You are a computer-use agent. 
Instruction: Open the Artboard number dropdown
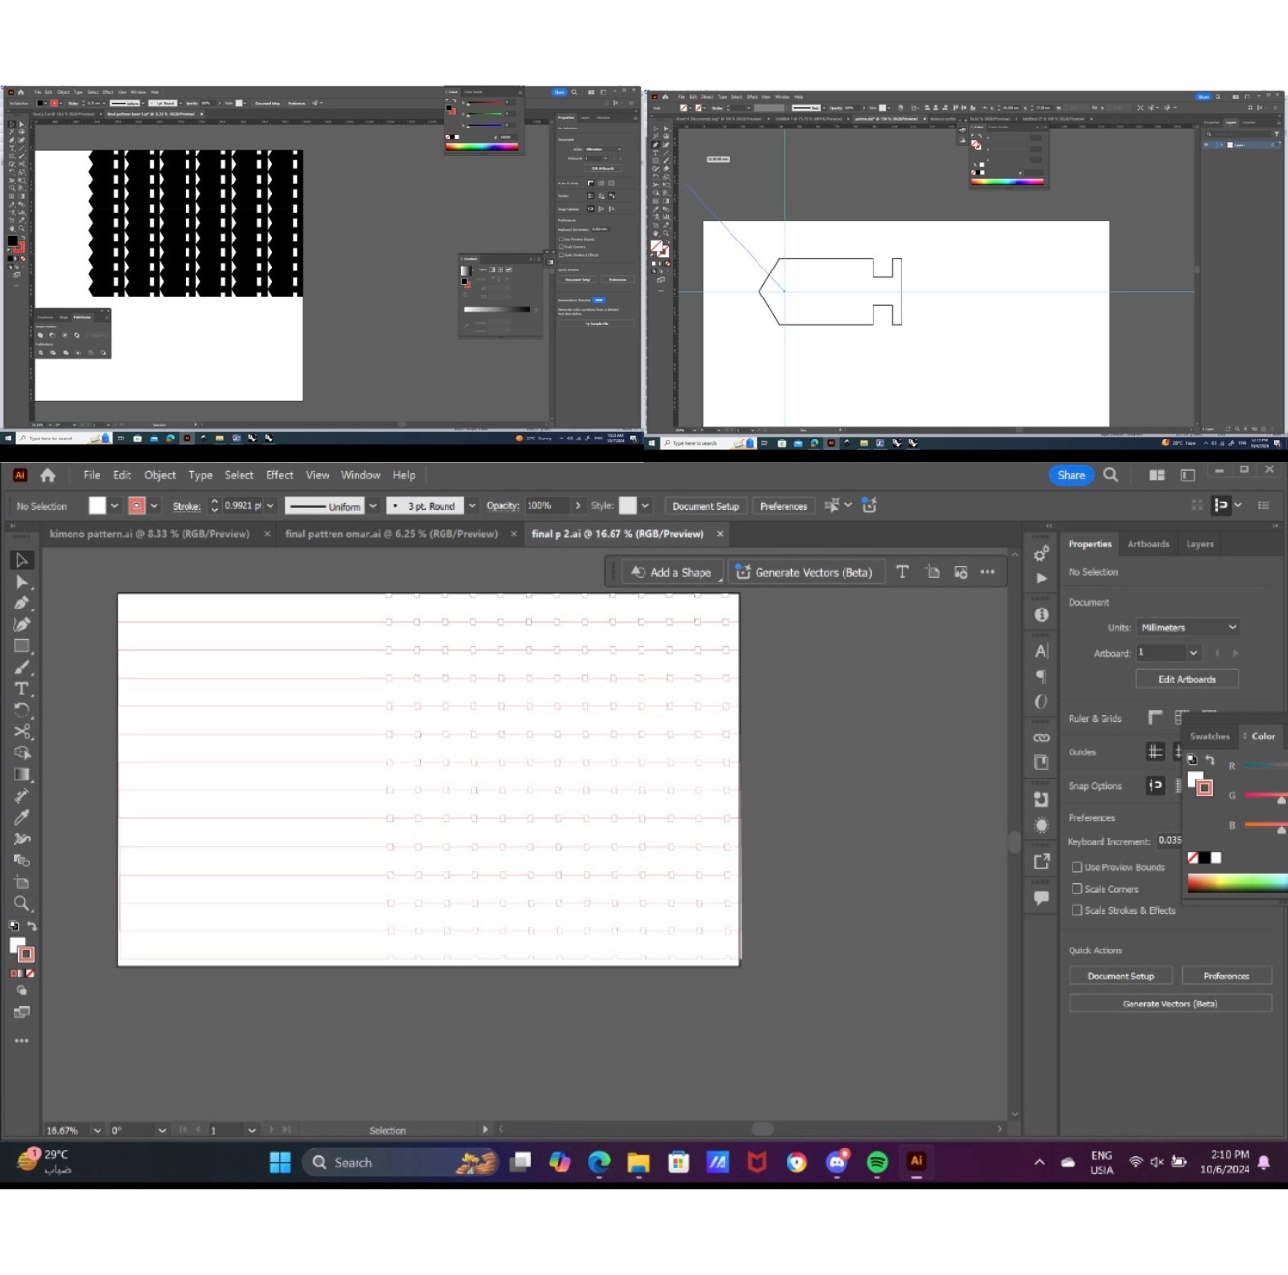1193,653
